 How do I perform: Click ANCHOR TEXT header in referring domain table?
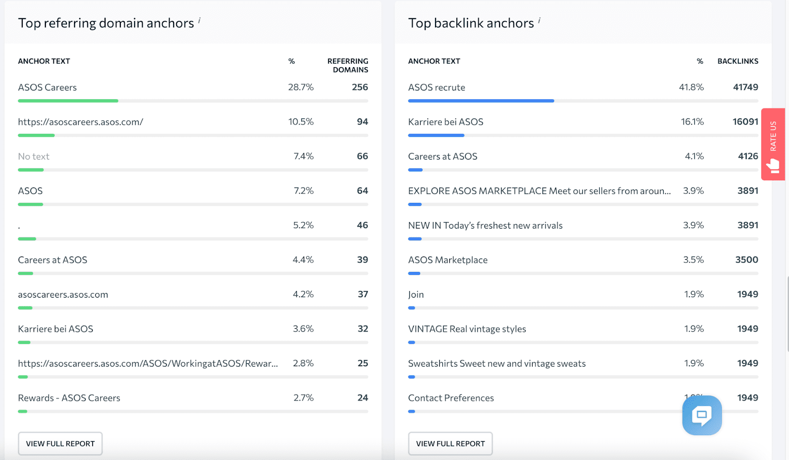44,61
